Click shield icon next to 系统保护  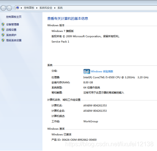[3, 35]
